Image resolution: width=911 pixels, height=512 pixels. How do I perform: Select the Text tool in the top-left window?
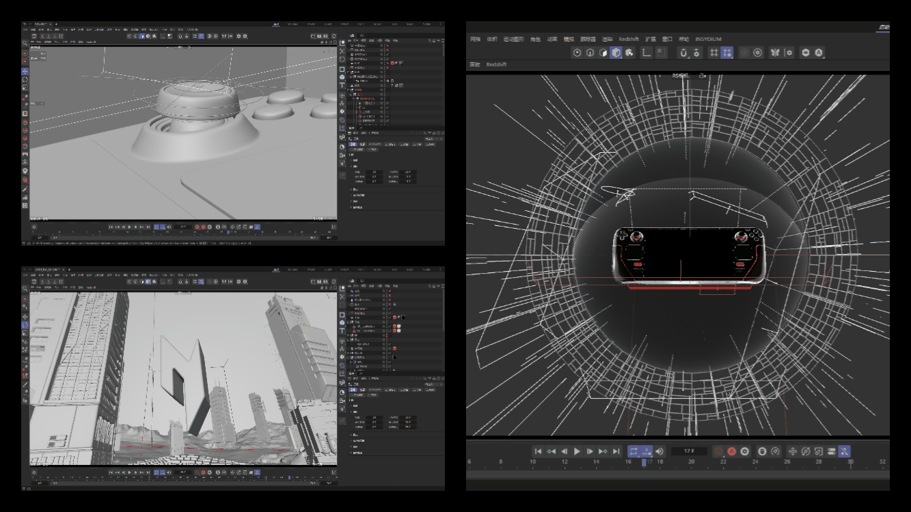click(342, 85)
